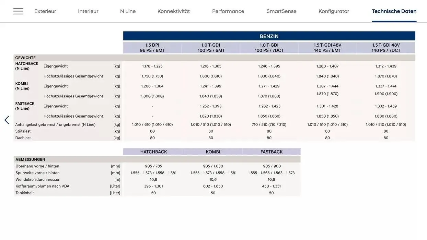This screenshot has width=427, height=240.
Task: Click the BENZIN table header
Action: click(x=269, y=36)
